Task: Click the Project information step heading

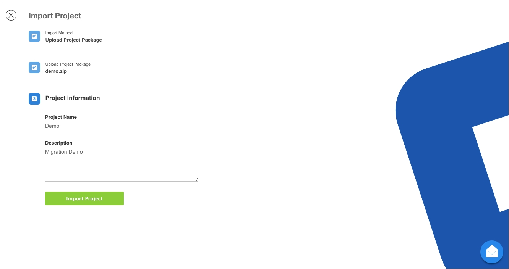Action: pyautogui.click(x=73, y=98)
